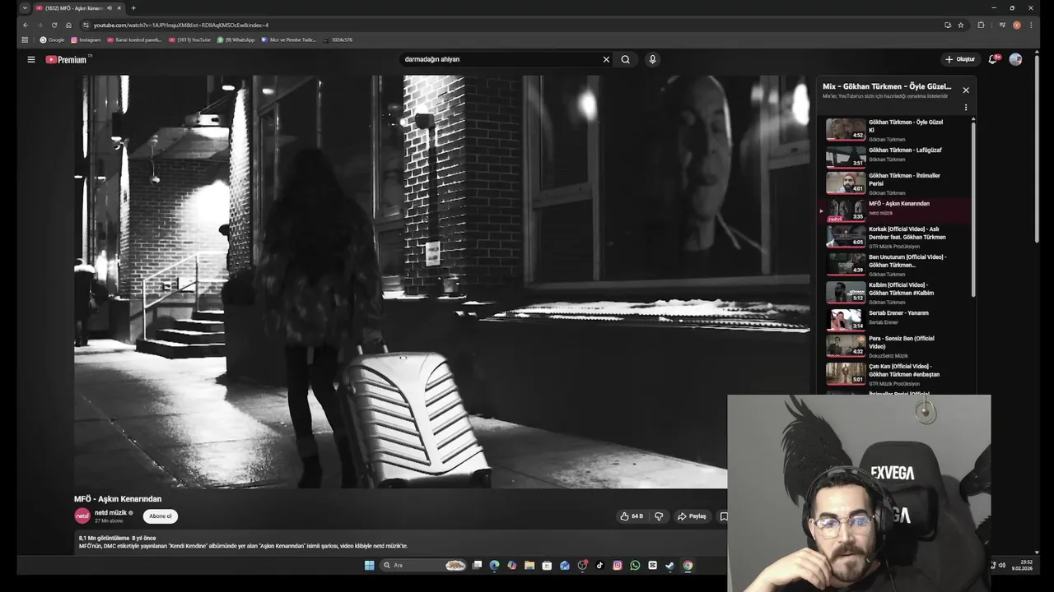Click the address bar URL
The height and width of the screenshot is (592, 1054).
coord(181,25)
